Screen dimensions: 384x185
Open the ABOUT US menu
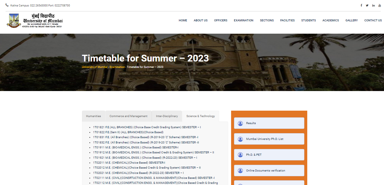click(201, 20)
